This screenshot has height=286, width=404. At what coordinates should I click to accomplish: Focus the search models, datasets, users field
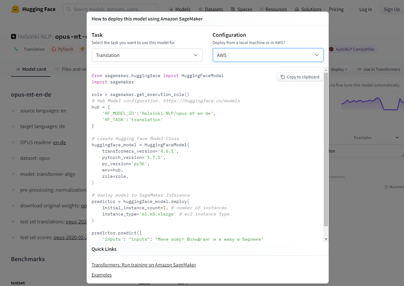(x=111, y=9)
